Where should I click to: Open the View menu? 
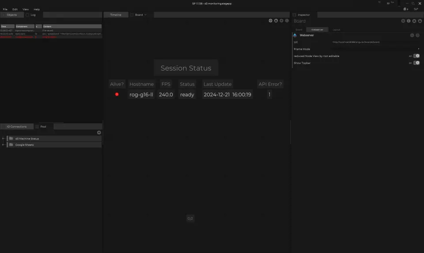click(x=26, y=9)
